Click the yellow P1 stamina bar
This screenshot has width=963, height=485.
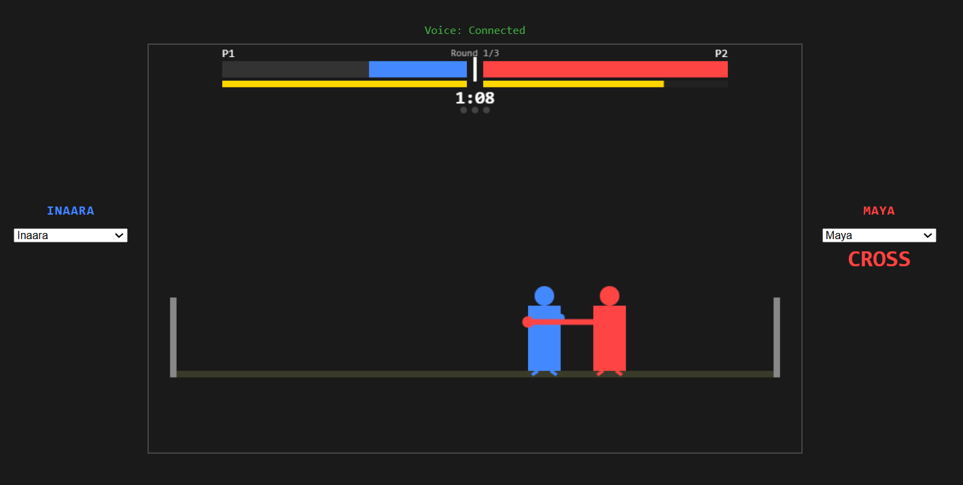pos(345,84)
